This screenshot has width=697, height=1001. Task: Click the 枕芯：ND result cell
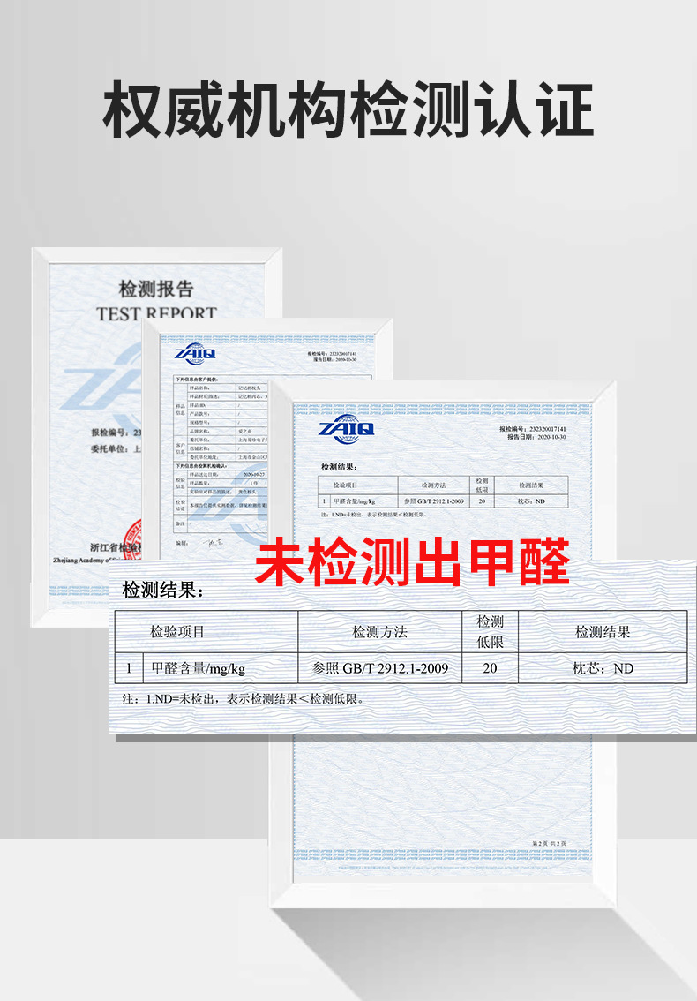[x=603, y=668]
